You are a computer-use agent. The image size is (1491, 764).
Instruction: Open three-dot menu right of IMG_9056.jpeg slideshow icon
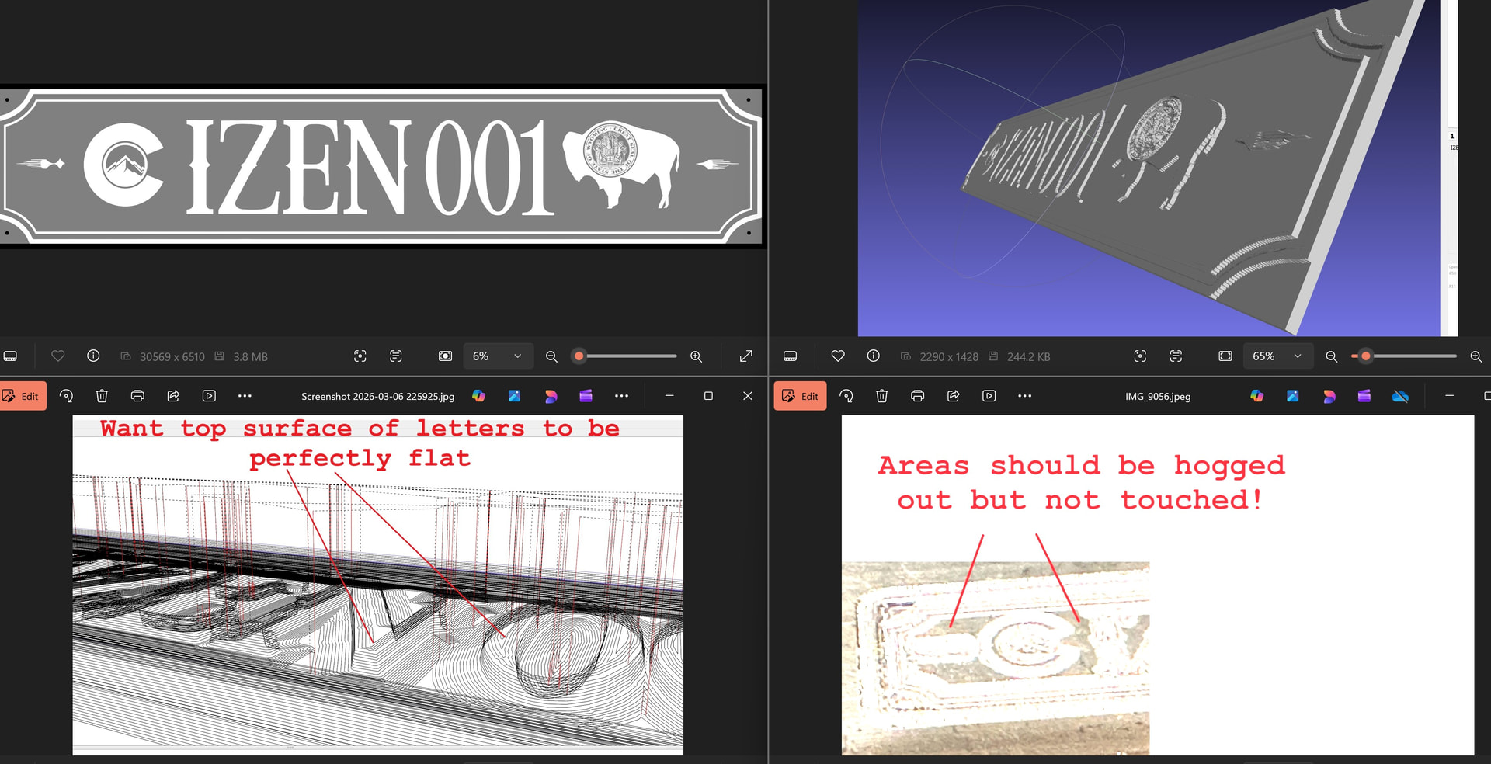(1024, 396)
